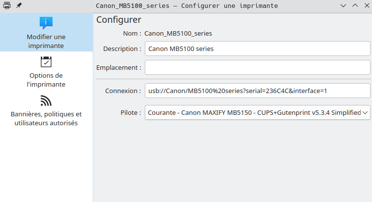Focus the Description text field
This screenshot has width=372, height=202.
pos(257,49)
